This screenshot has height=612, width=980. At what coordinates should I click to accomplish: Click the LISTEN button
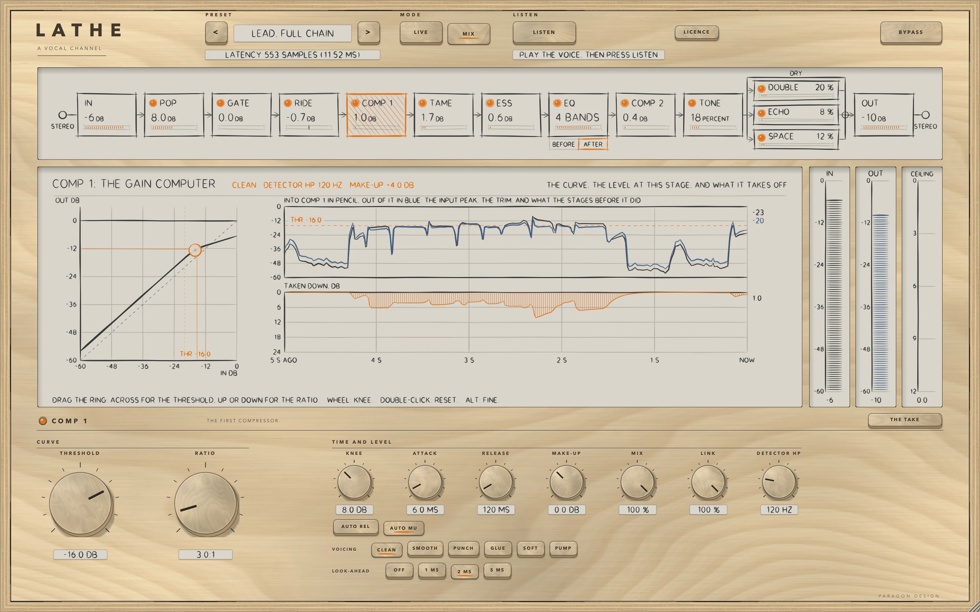(544, 32)
